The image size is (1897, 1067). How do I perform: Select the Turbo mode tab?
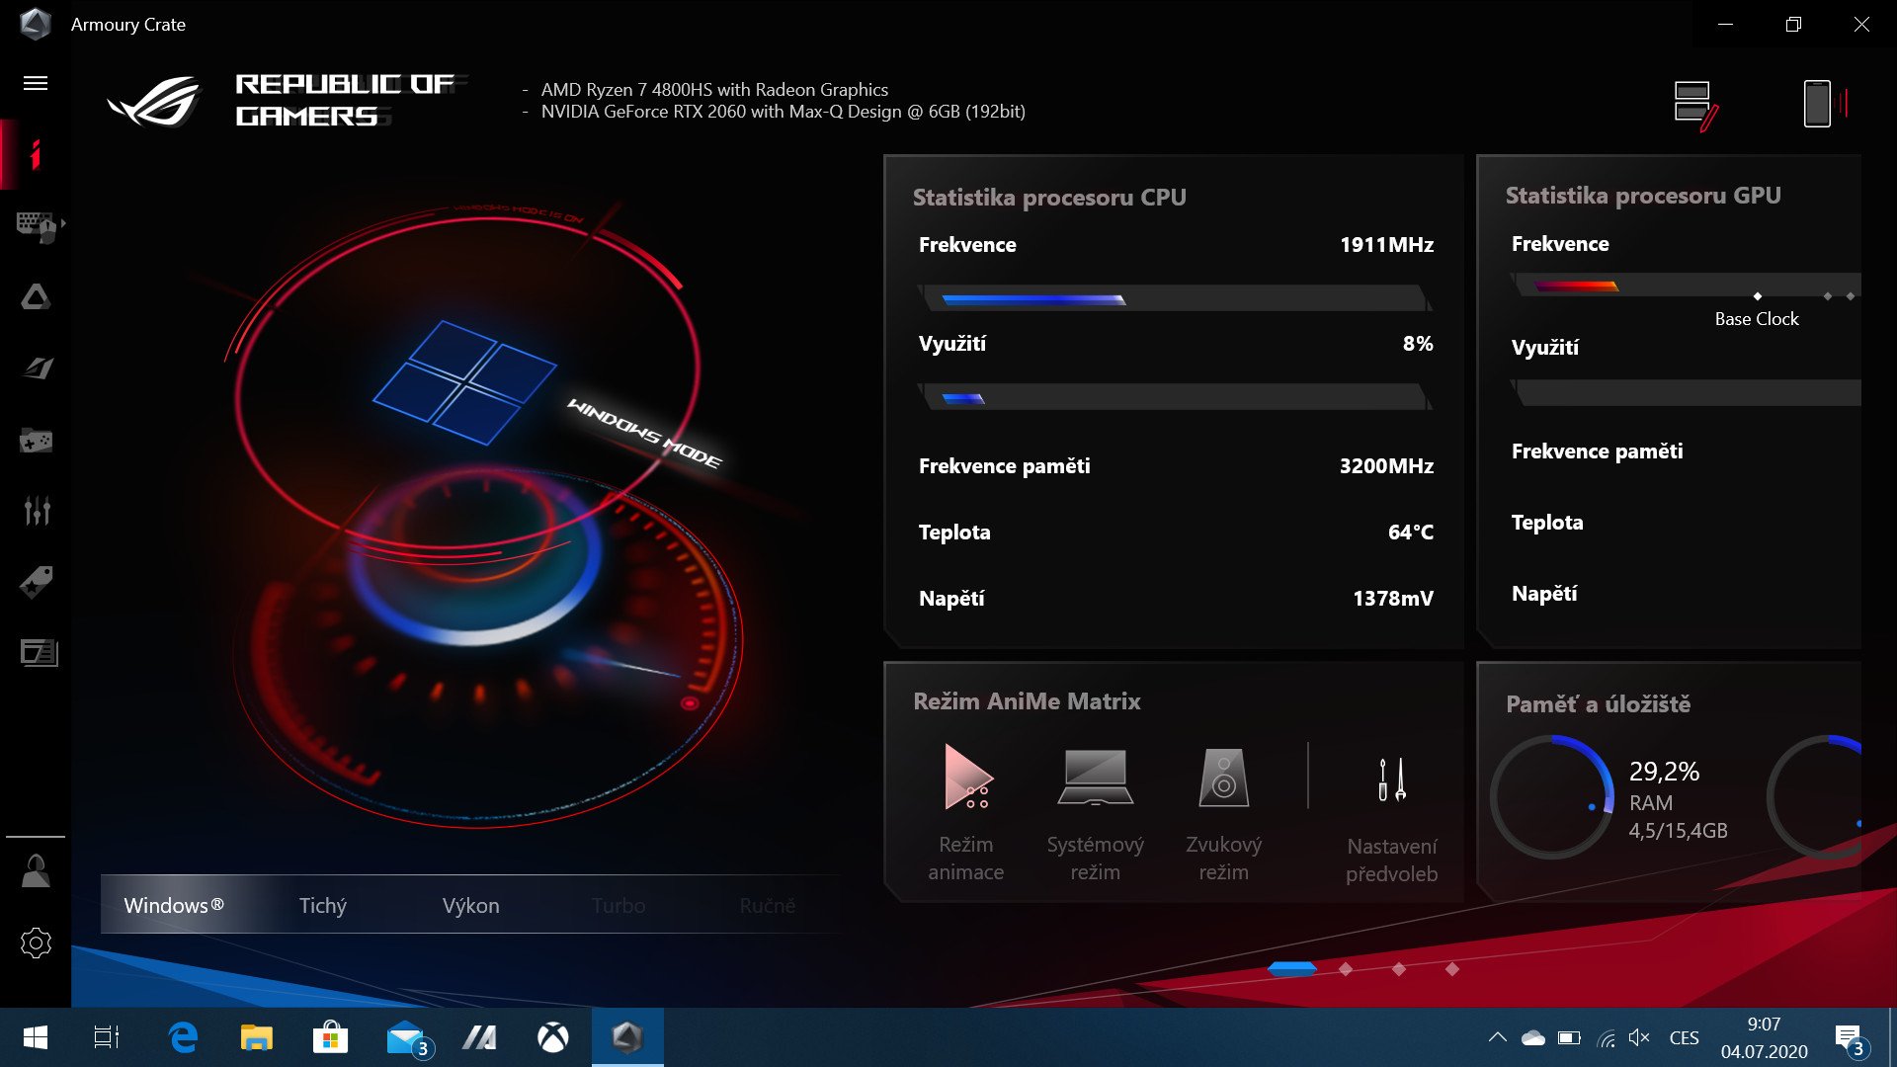point(619,905)
